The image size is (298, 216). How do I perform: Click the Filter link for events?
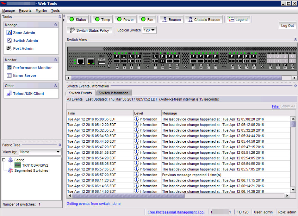tap(275, 106)
